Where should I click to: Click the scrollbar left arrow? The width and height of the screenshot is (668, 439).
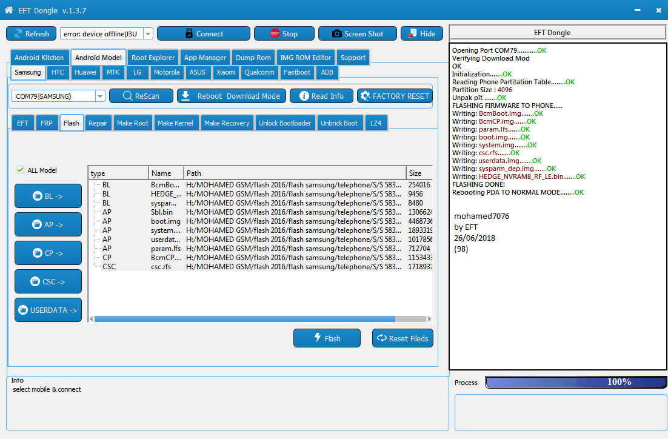[91, 319]
